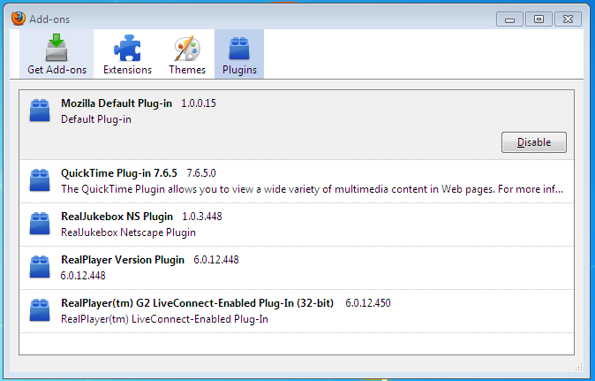
Task: Select the QuickTime Plug-in 7.6.5 entry
Action: 297,181
